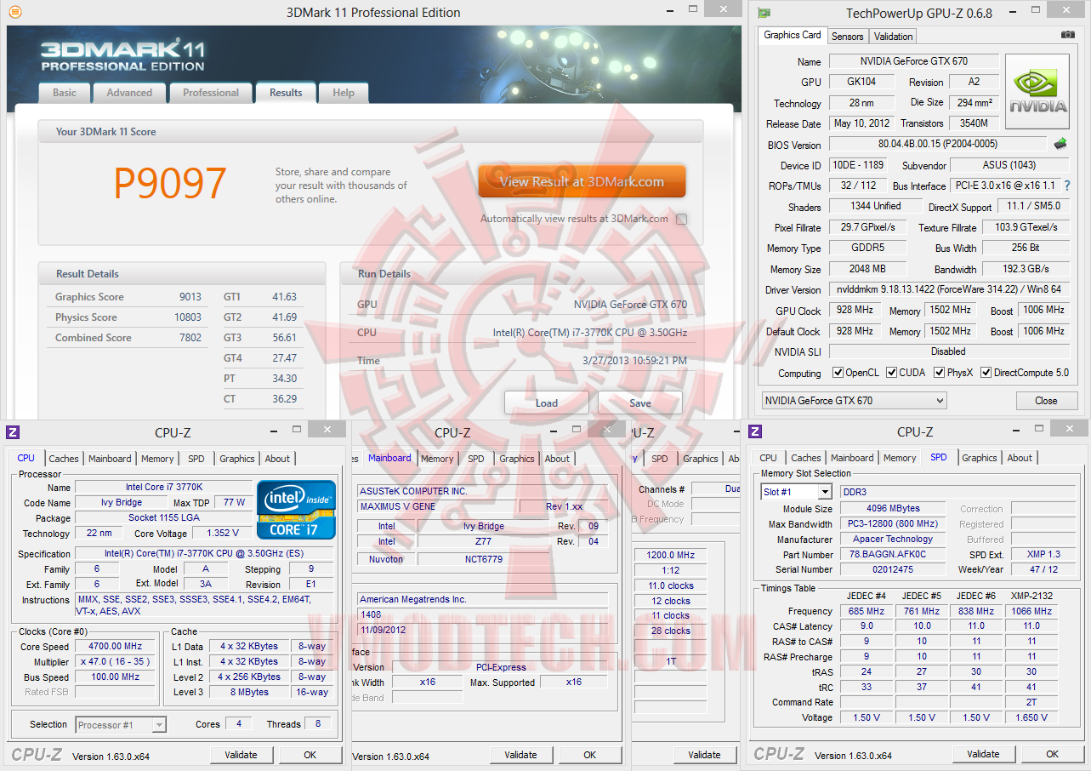The height and width of the screenshot is (771, 1091).
Task: Click the Driver Version field in GPU-Z
Action: [x=949, y=289]
